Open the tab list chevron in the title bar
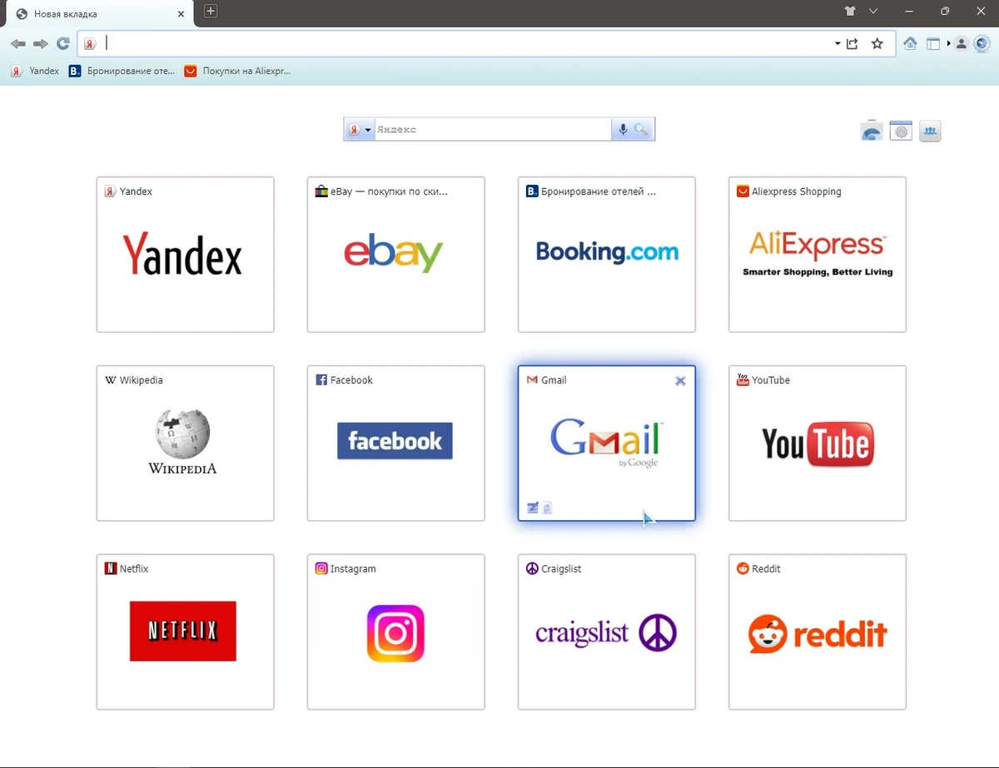Screen dimensions: 999x768 click(873, 12)
